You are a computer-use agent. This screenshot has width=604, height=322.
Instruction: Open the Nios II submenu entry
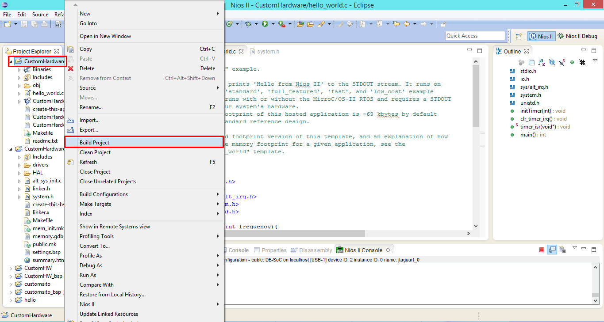pos(144,304)
